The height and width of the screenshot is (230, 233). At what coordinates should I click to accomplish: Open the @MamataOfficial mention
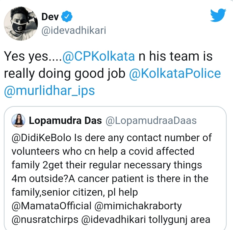[x=51, y=206]
